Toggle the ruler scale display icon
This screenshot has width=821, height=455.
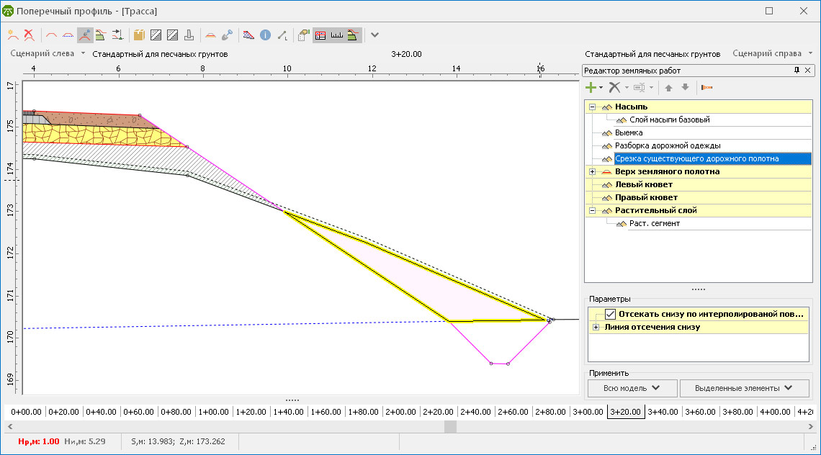(x=336, y=35)
